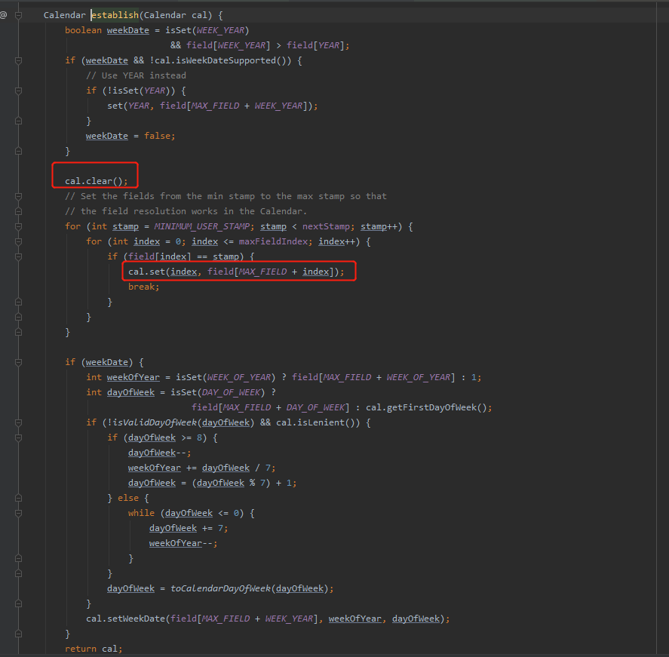Collapse the inner for index loop fold marker
669x657 pixels.
point(17,241)
